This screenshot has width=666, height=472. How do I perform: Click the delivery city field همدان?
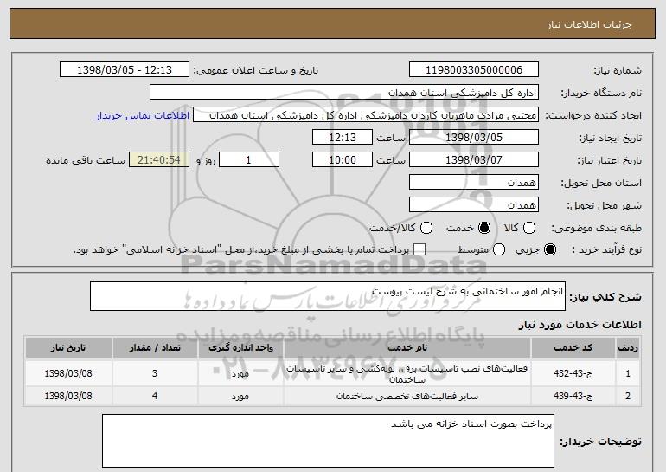point(474,205)
